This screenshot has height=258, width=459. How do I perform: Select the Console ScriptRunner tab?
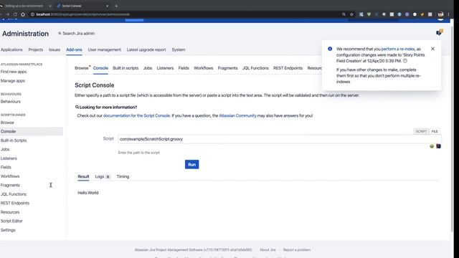[x=100, y=68]
